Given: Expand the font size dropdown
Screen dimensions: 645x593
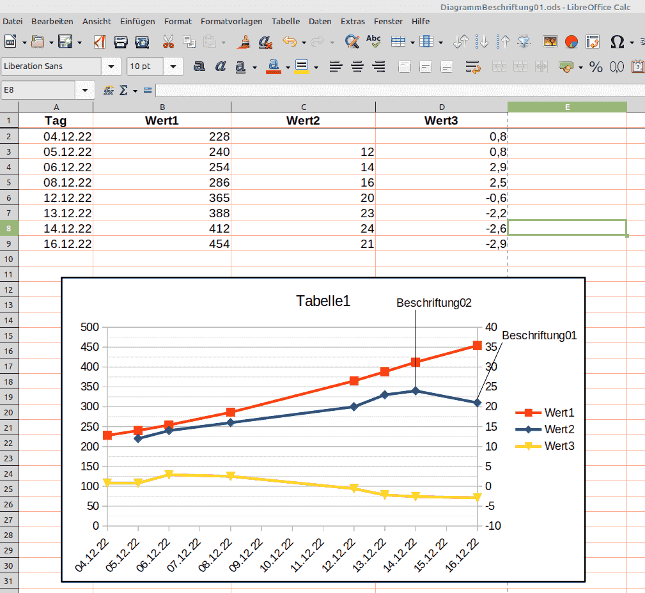Looking at the screenshot, I should click(x=173, y=66).
